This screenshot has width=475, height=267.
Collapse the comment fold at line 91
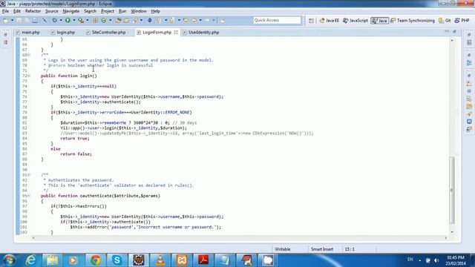pos(29,175)
